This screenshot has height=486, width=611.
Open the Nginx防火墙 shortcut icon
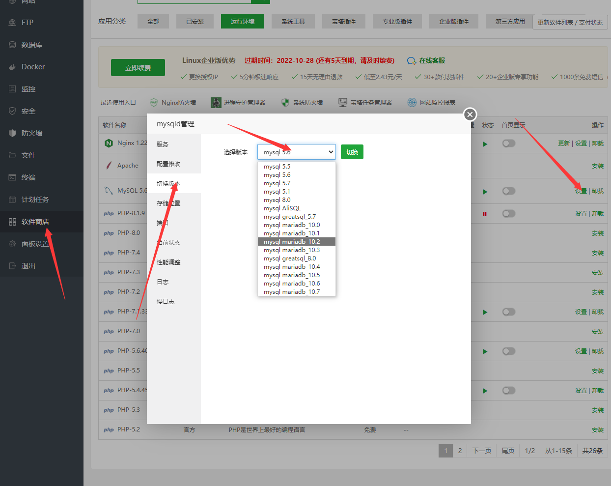tap(154, 102)
